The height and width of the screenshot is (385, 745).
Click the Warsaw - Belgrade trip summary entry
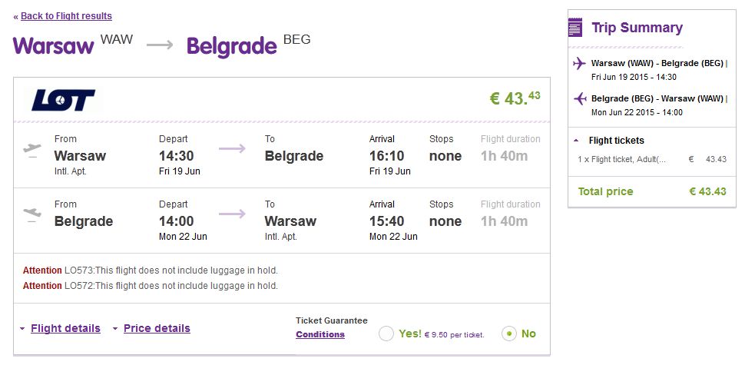coord(657,69)
